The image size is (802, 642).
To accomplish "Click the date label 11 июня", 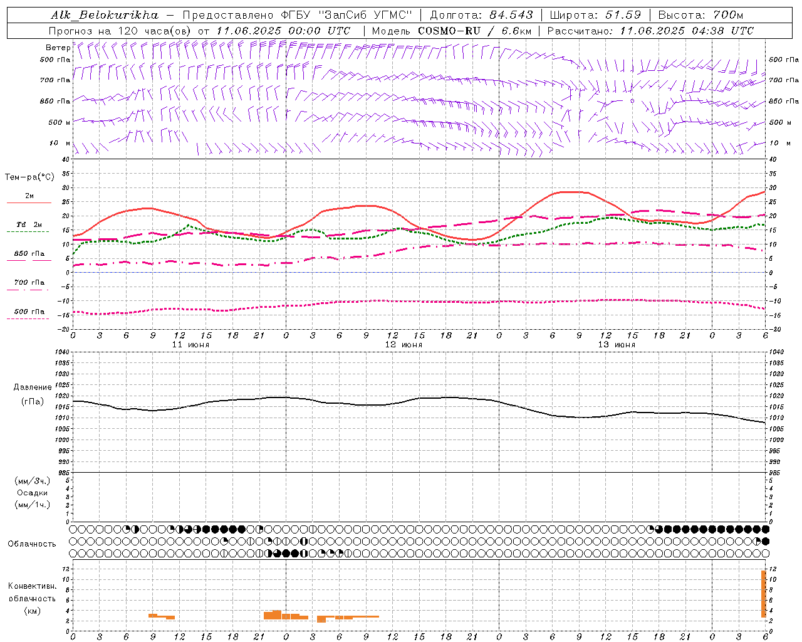I will (190, 345).
